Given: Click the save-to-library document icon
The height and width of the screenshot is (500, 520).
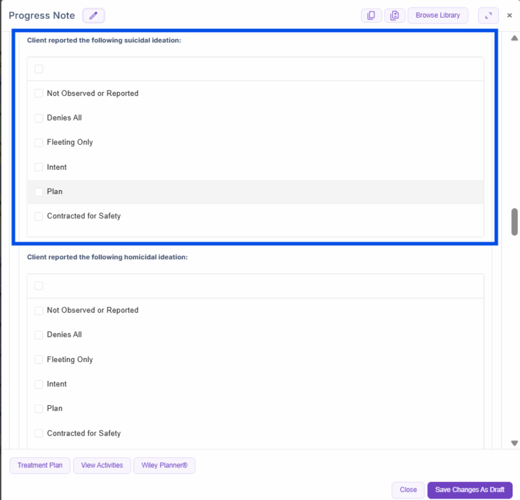Looking at the screenshot, I should coord(395,16).
